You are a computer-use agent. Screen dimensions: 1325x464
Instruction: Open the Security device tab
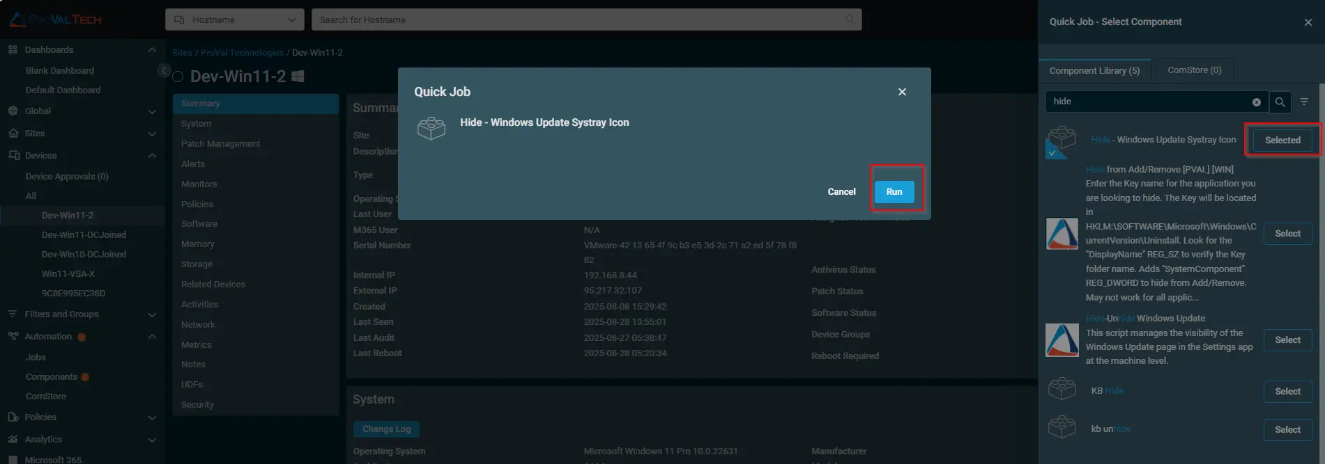point(255,405)
